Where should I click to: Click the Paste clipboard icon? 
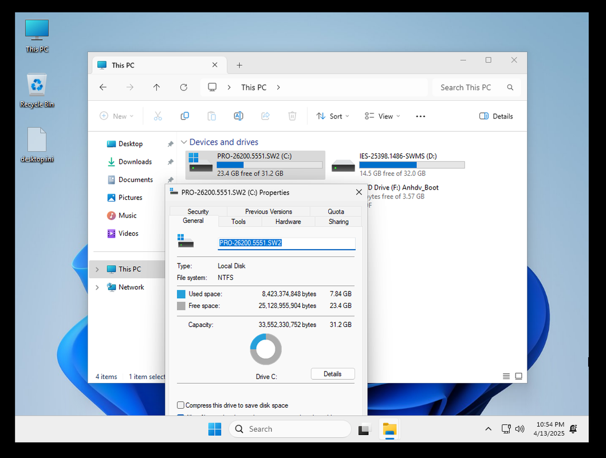click(x=211, y=116)
